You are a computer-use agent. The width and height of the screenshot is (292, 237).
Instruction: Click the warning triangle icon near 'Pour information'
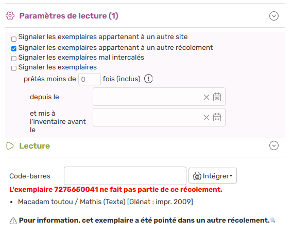click(13, 221)
